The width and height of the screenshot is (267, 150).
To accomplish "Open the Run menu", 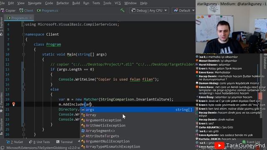I will (86, 3).
